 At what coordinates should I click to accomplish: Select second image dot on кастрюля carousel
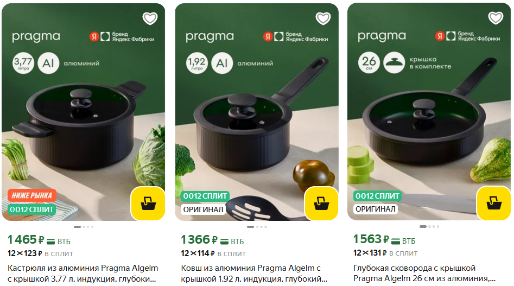[84, 227]
